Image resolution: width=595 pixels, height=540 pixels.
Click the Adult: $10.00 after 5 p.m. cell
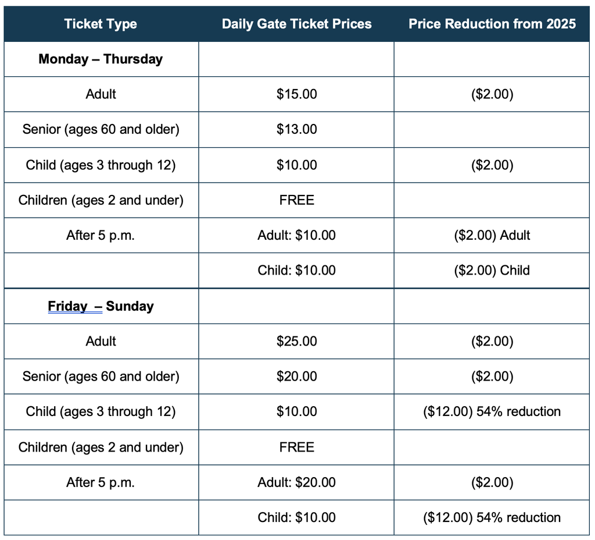(296, 235)
